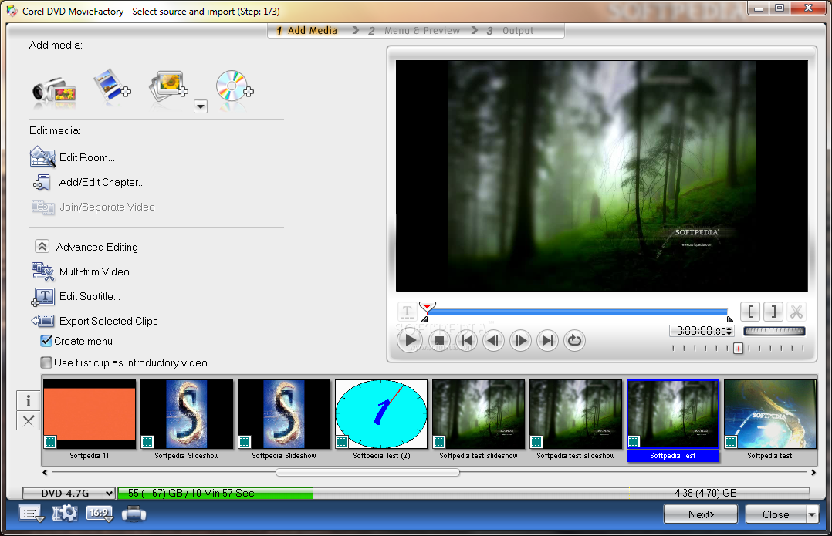Image resolution: width=832 pixels, height=536 pixels.
Task: Click the shuttle speed slider handle
Action: click(x=738, y=349)
